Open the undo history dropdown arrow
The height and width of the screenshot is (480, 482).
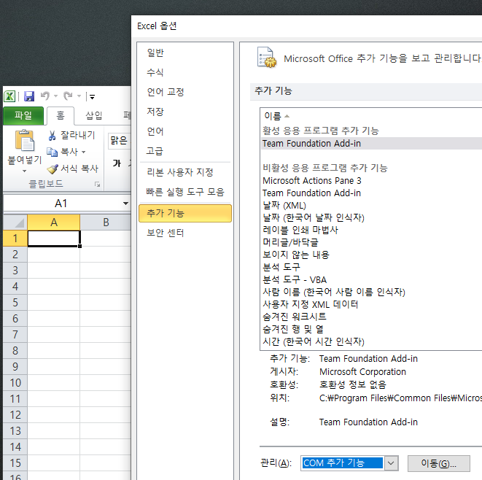(55, 96)
